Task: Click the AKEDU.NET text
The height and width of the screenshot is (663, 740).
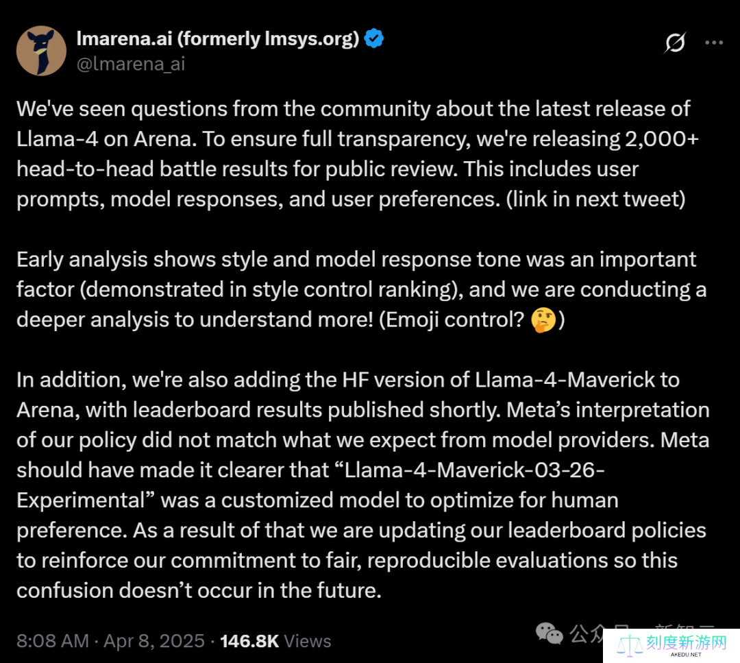Action: [687, 655]
